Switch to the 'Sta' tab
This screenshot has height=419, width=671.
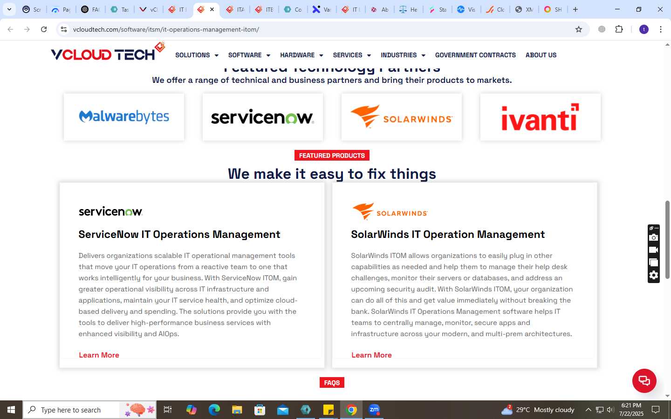437,9
